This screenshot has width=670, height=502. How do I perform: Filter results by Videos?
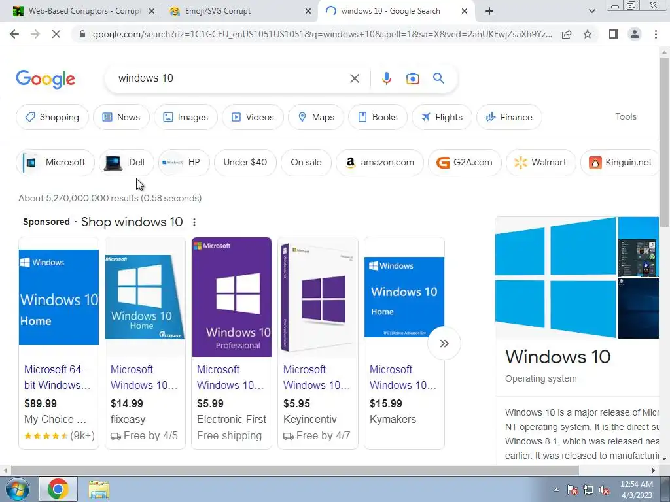click(x=253, y=117)
